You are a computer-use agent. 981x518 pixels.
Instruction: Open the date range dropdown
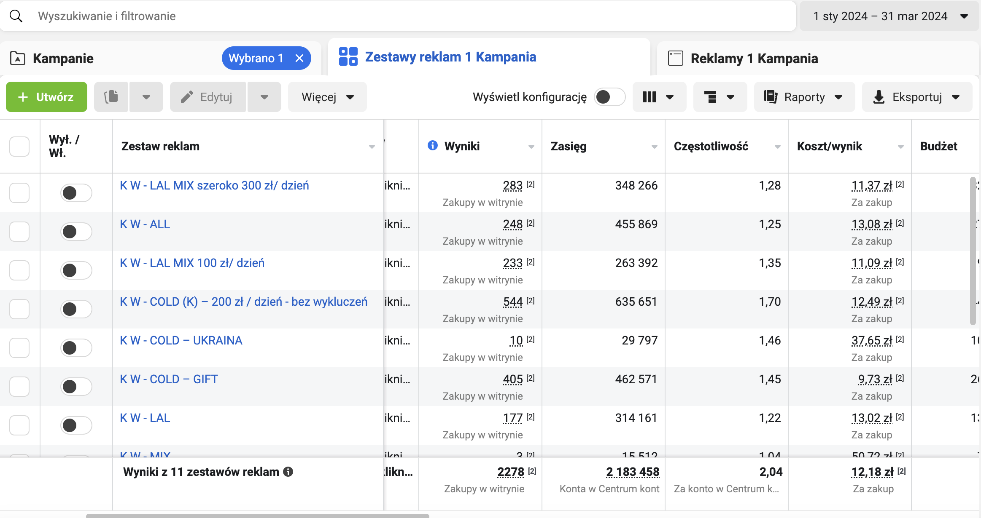889,16
